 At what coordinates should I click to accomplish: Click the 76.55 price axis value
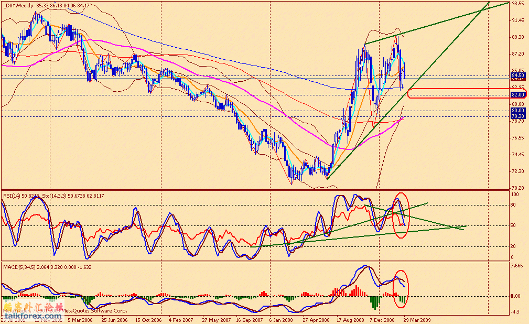pos(518,138)
